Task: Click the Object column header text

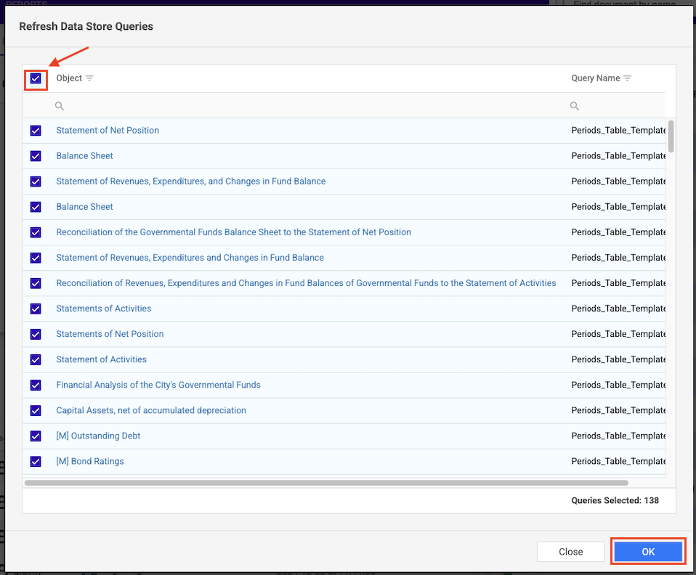Action: [x=69, y=78]
